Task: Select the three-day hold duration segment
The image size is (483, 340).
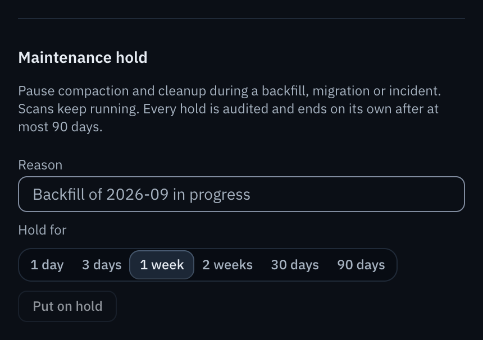Action: [102, 265]
